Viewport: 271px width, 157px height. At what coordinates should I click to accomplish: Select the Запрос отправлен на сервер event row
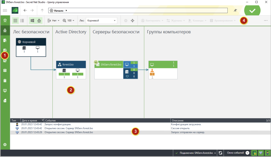click(140, 132)
